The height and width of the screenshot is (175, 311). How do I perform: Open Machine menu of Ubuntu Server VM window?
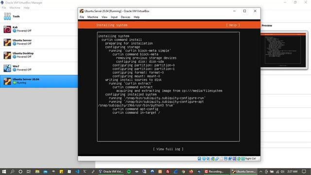[93, 17]
